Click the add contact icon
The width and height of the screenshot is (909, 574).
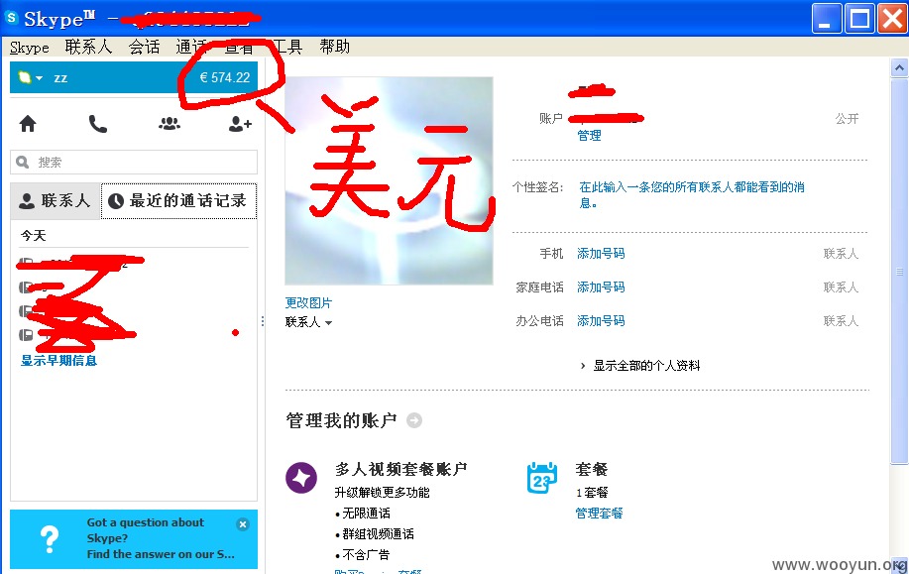(240, 124)
